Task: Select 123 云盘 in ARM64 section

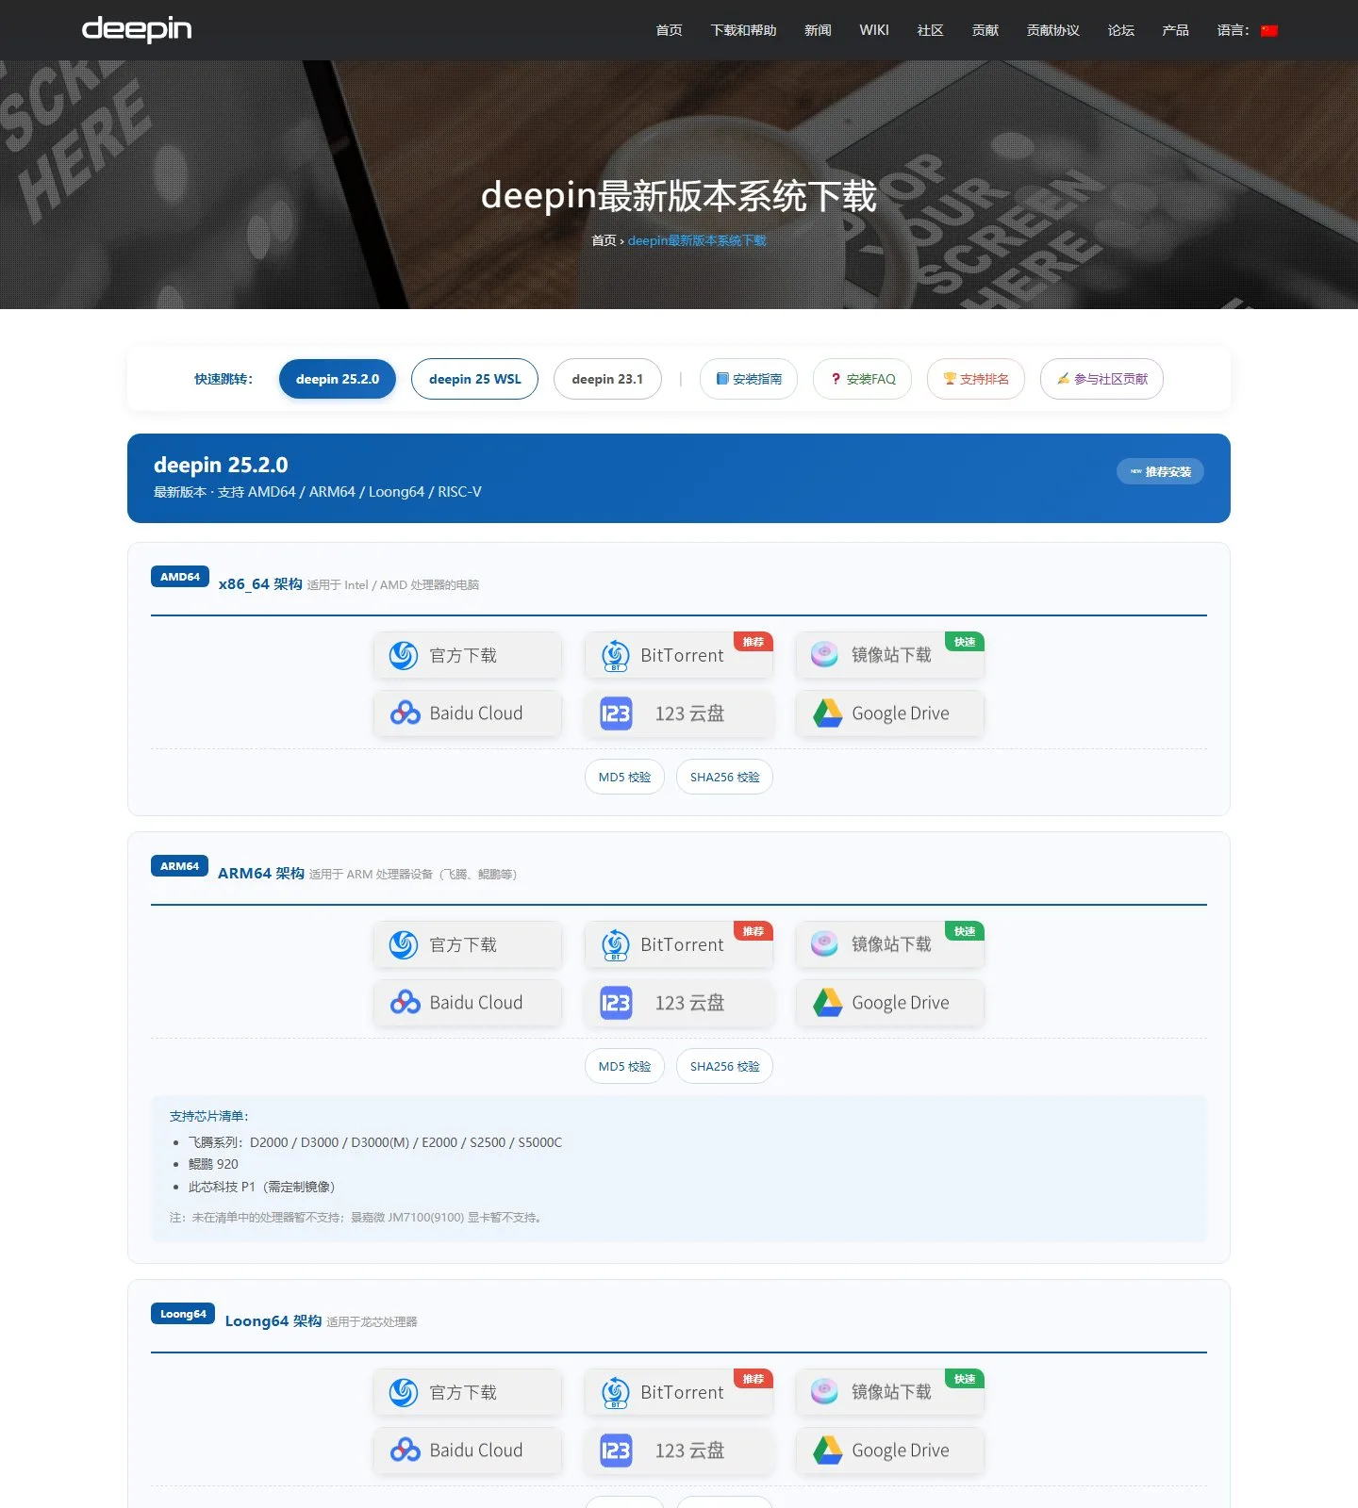Action: click(x=679, y=1003)
